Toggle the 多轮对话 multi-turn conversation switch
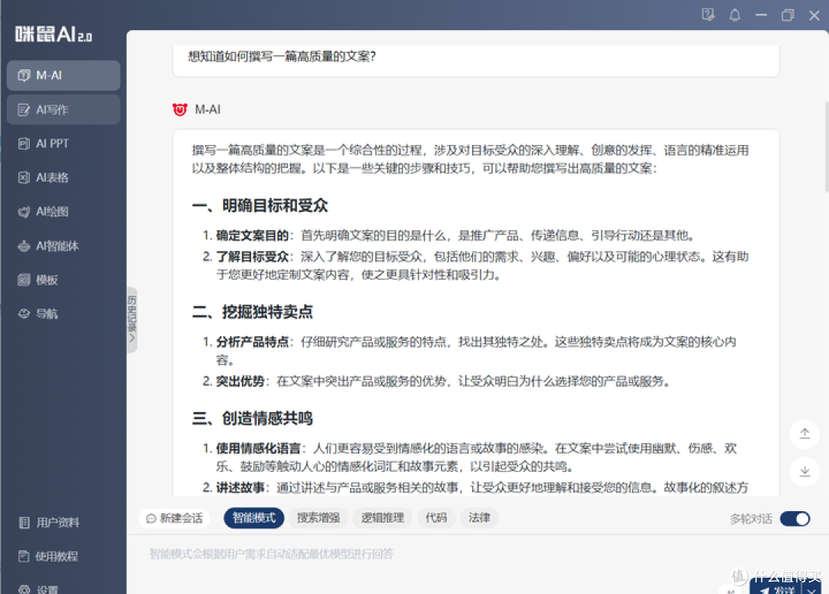Screen dimensions: 829x594 click(x=794, y=519)
